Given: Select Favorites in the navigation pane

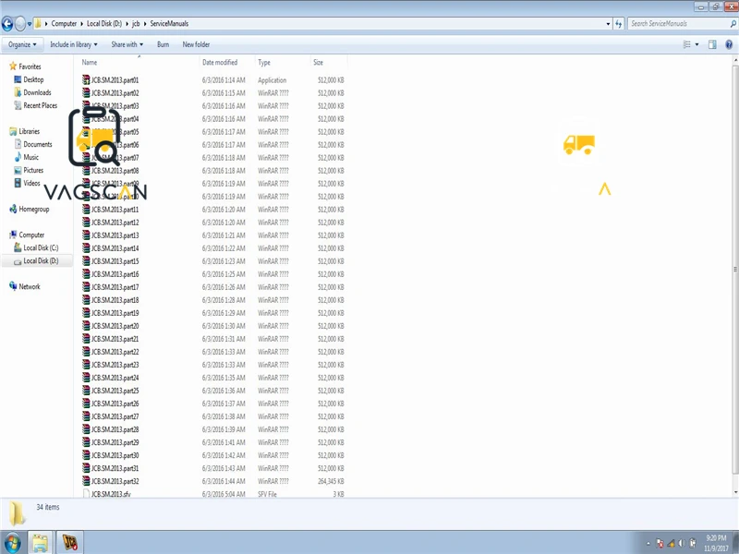Looking at the screenshot, I should click(x=26, y=66).
